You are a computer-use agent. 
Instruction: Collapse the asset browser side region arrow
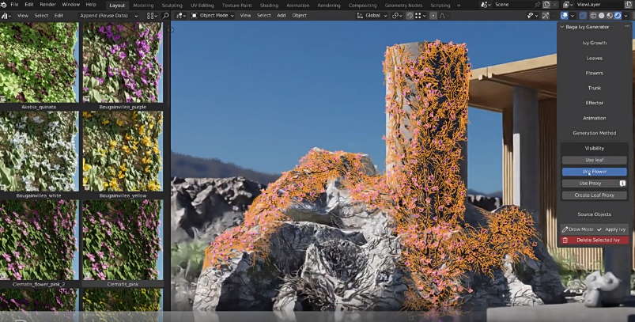pyautogui.click(x=171, y=29)
